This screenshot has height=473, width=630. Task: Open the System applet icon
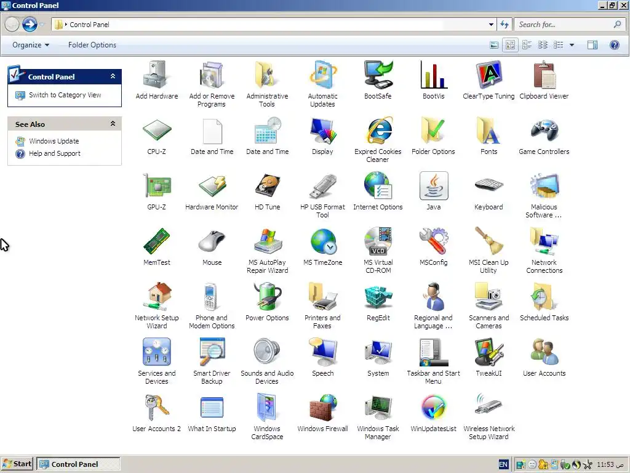pos(378,358)
